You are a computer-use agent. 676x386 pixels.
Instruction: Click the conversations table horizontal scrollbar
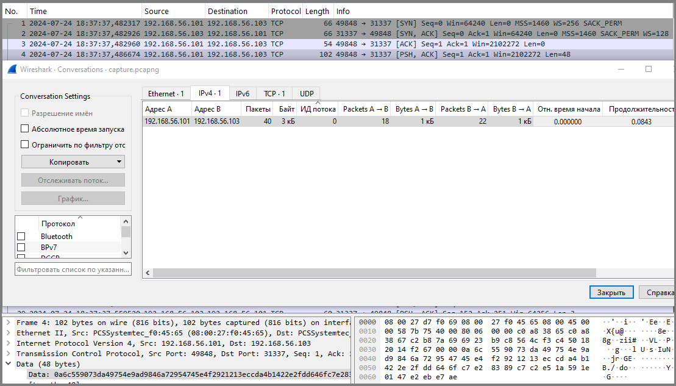pos(374,273)
